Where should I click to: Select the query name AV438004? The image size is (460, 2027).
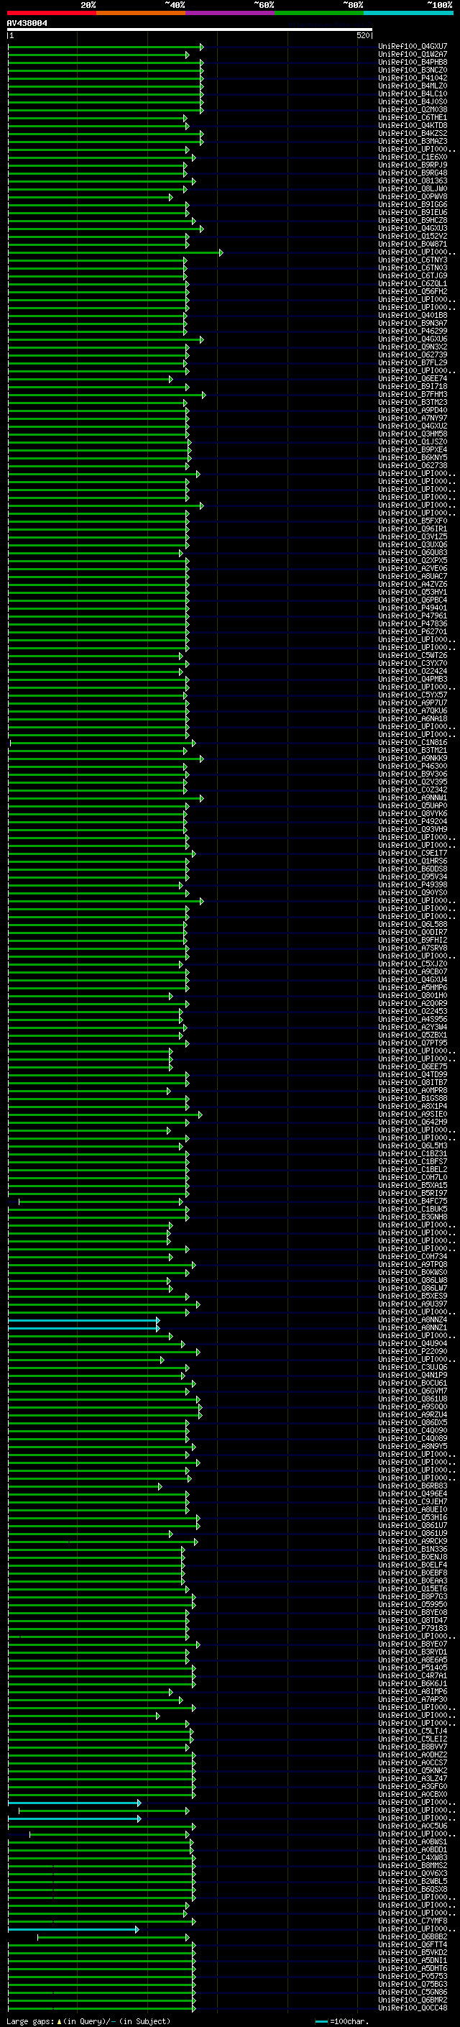pos(27,23)
